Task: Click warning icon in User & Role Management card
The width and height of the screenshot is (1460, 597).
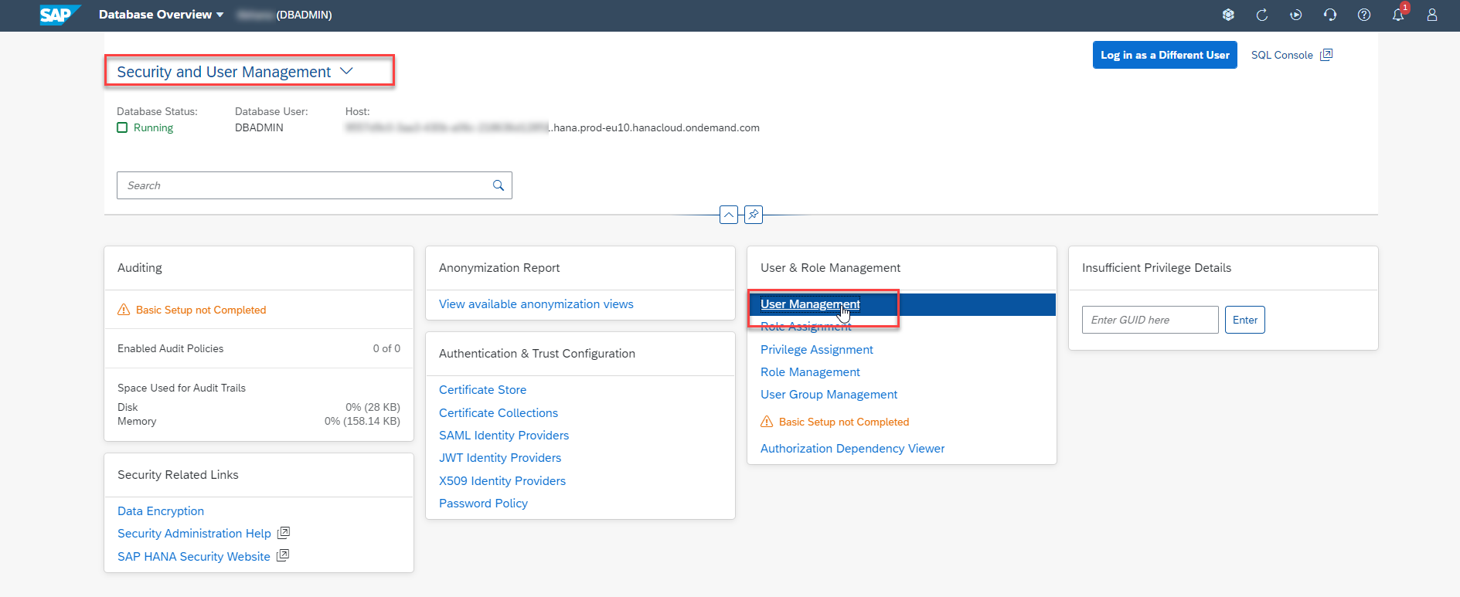Action: (767, 422)
